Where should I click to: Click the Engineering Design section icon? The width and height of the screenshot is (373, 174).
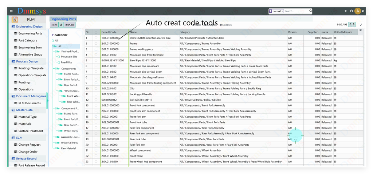point(13,27)
